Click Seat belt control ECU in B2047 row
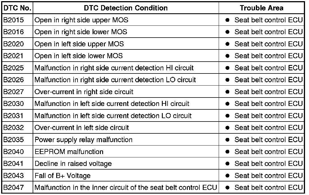The width and height of the screenshot is (309, 195). pos(268,188)
